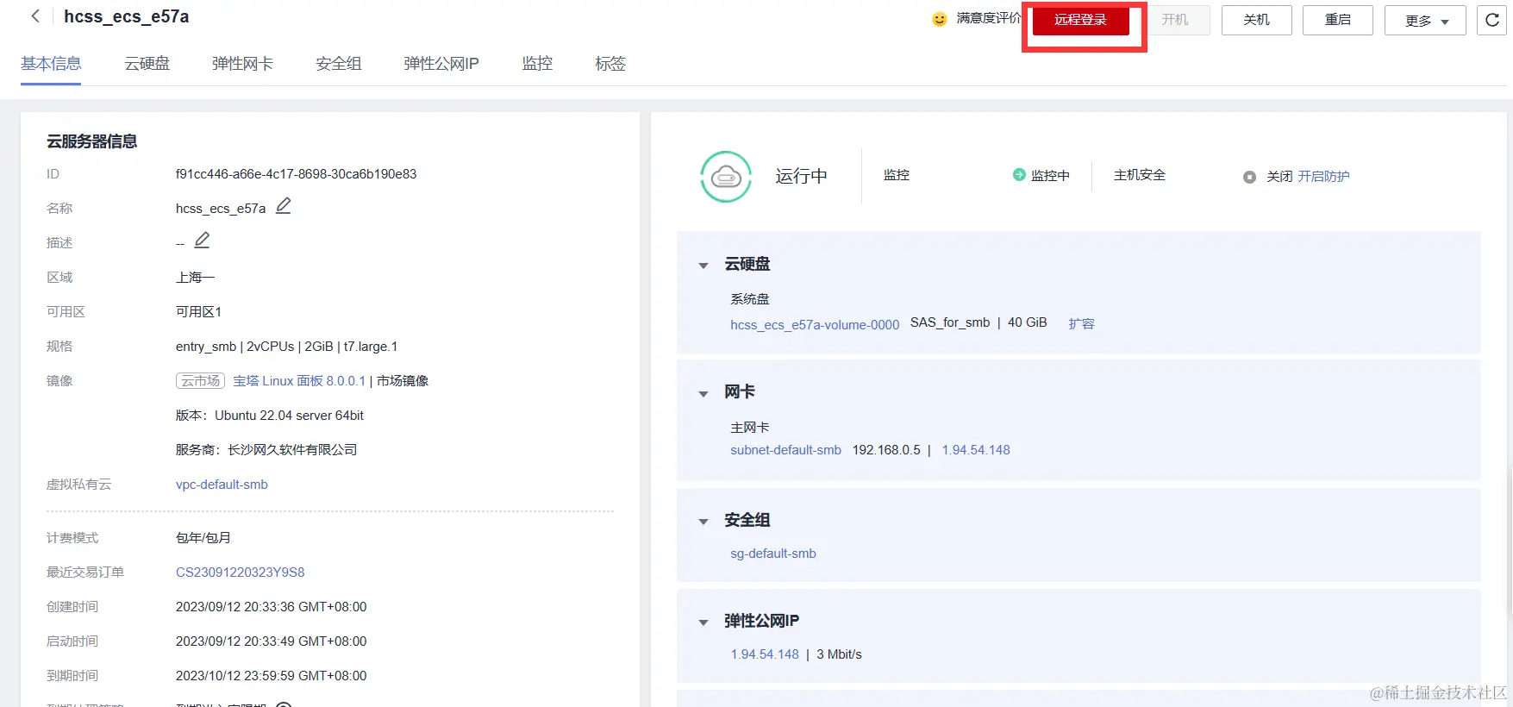The width and height of the screenshot is (1513, 707).
Task: Open the 监控 tab
Action: pos(537,64)
